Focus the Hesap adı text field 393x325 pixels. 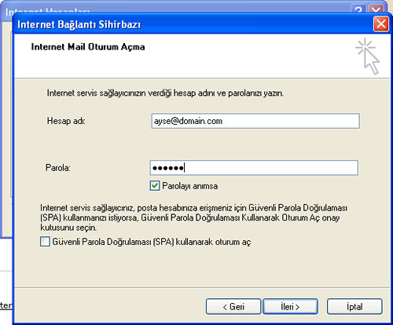coord(255,121)
